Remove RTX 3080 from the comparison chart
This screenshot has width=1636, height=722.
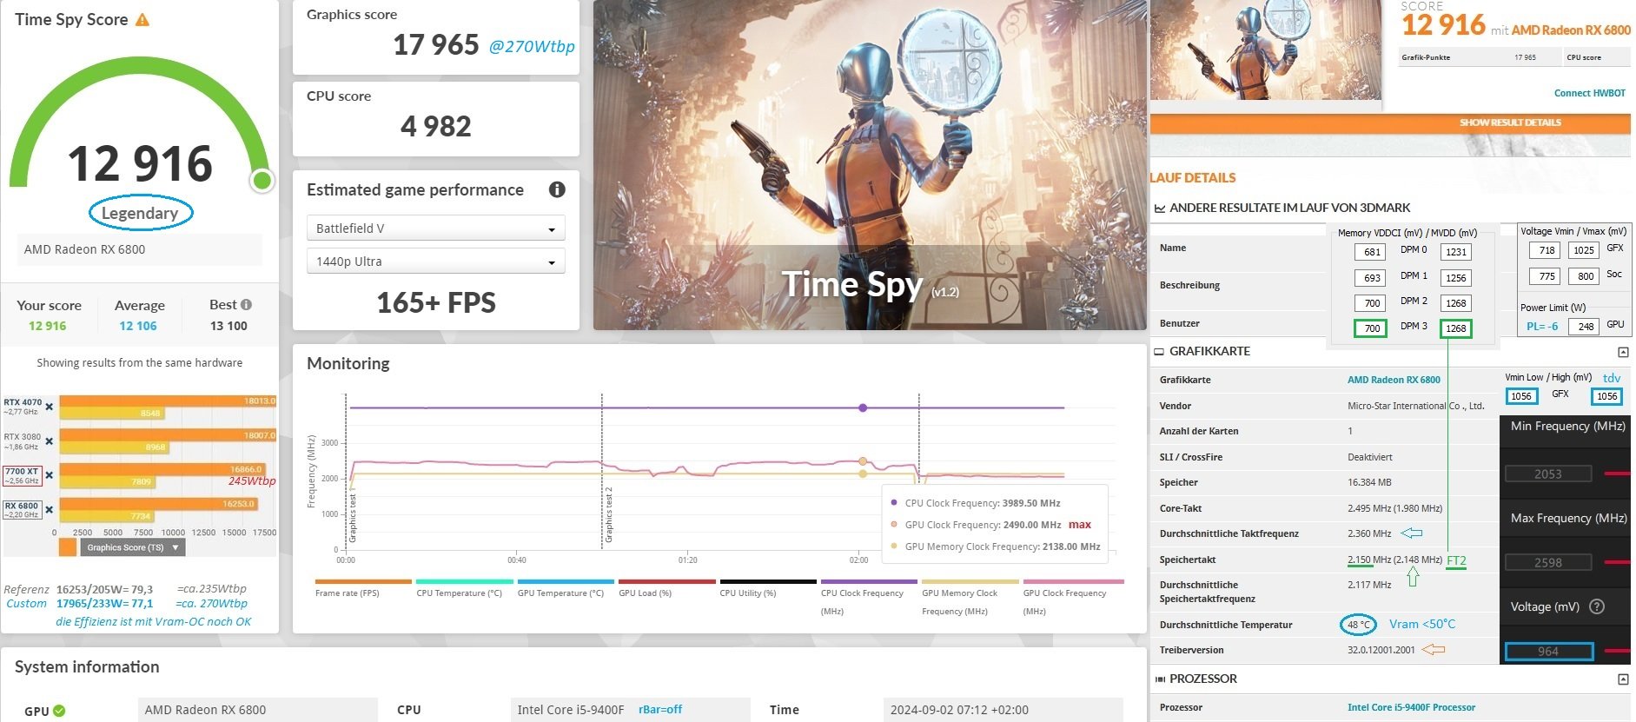tap(50, 441)
